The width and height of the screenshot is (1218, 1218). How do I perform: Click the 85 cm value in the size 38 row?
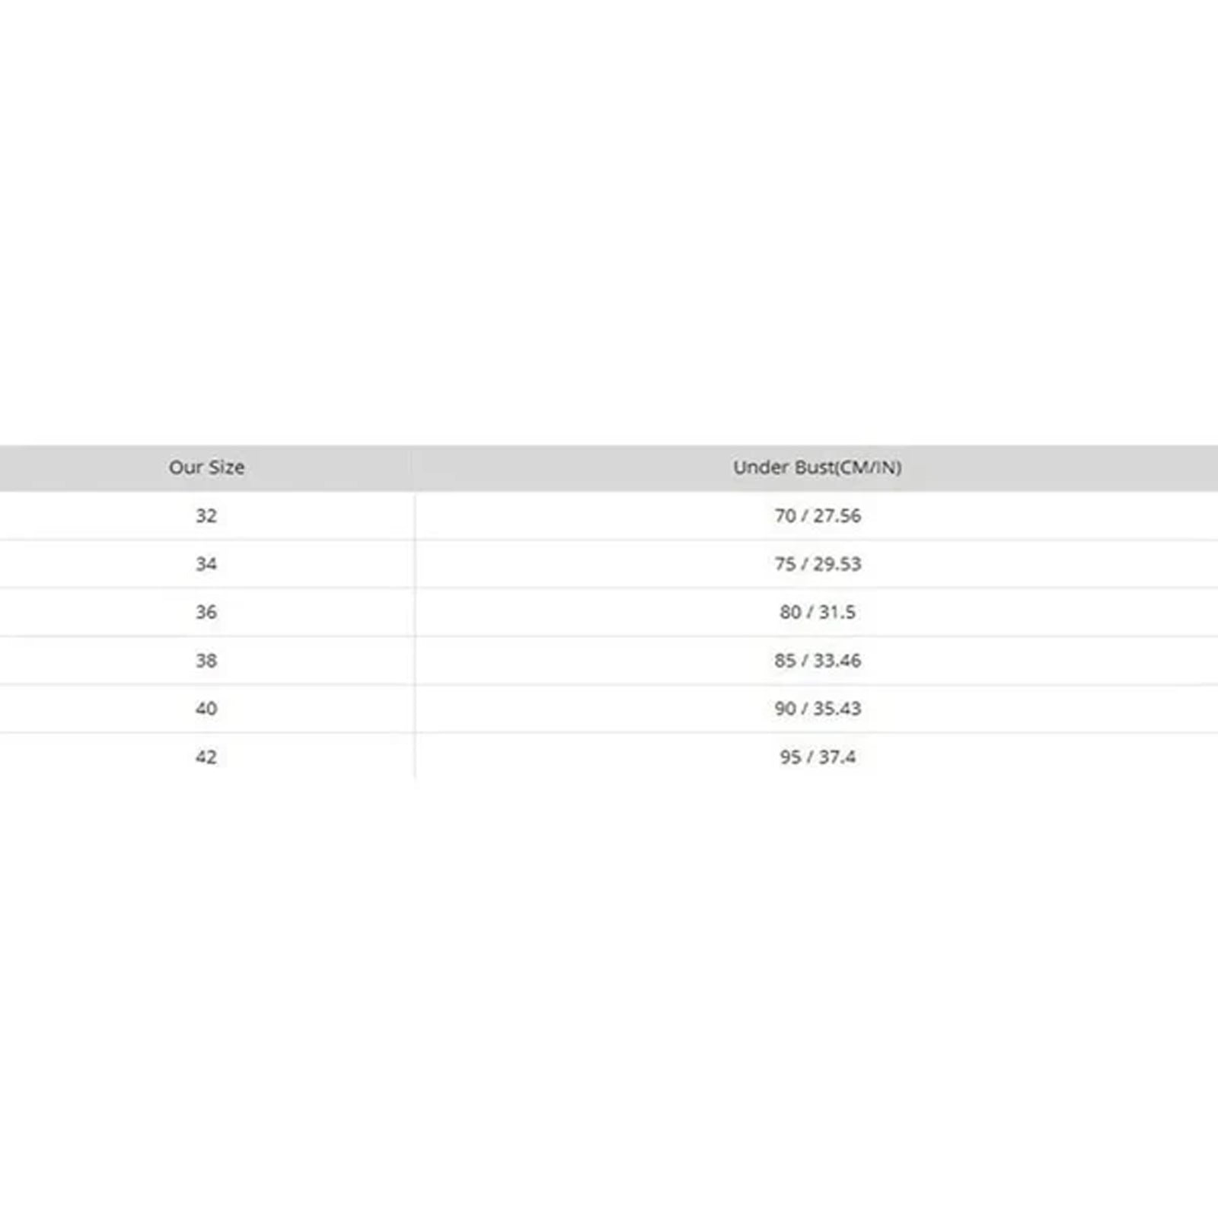coord(786,660)
